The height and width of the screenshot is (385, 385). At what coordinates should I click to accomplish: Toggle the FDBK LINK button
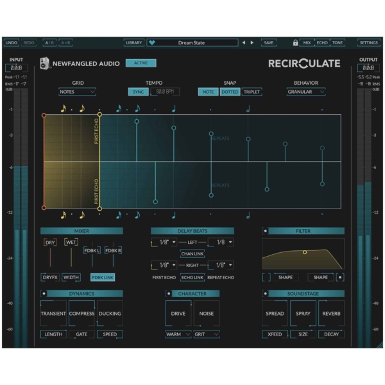click(x=103, y=277)
